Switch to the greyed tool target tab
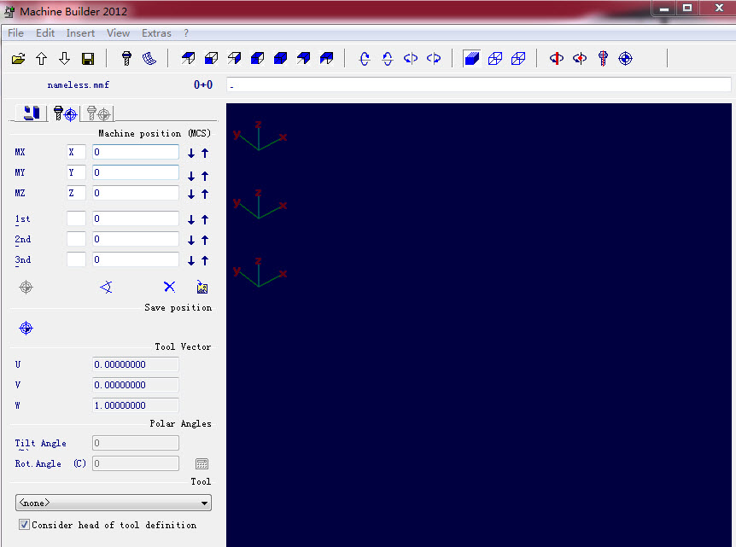Viewport: 736px width, 547px height. click(97, 113)
